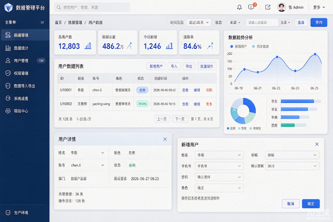Screen dimensions: 333x222
Task: Click the blue 查询 button
Action: click(319, 22)
